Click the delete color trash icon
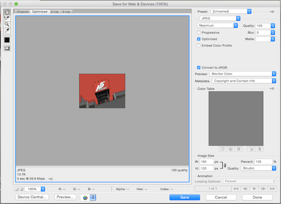This screenshot has width=281, height=204. [x=260, y=149]
